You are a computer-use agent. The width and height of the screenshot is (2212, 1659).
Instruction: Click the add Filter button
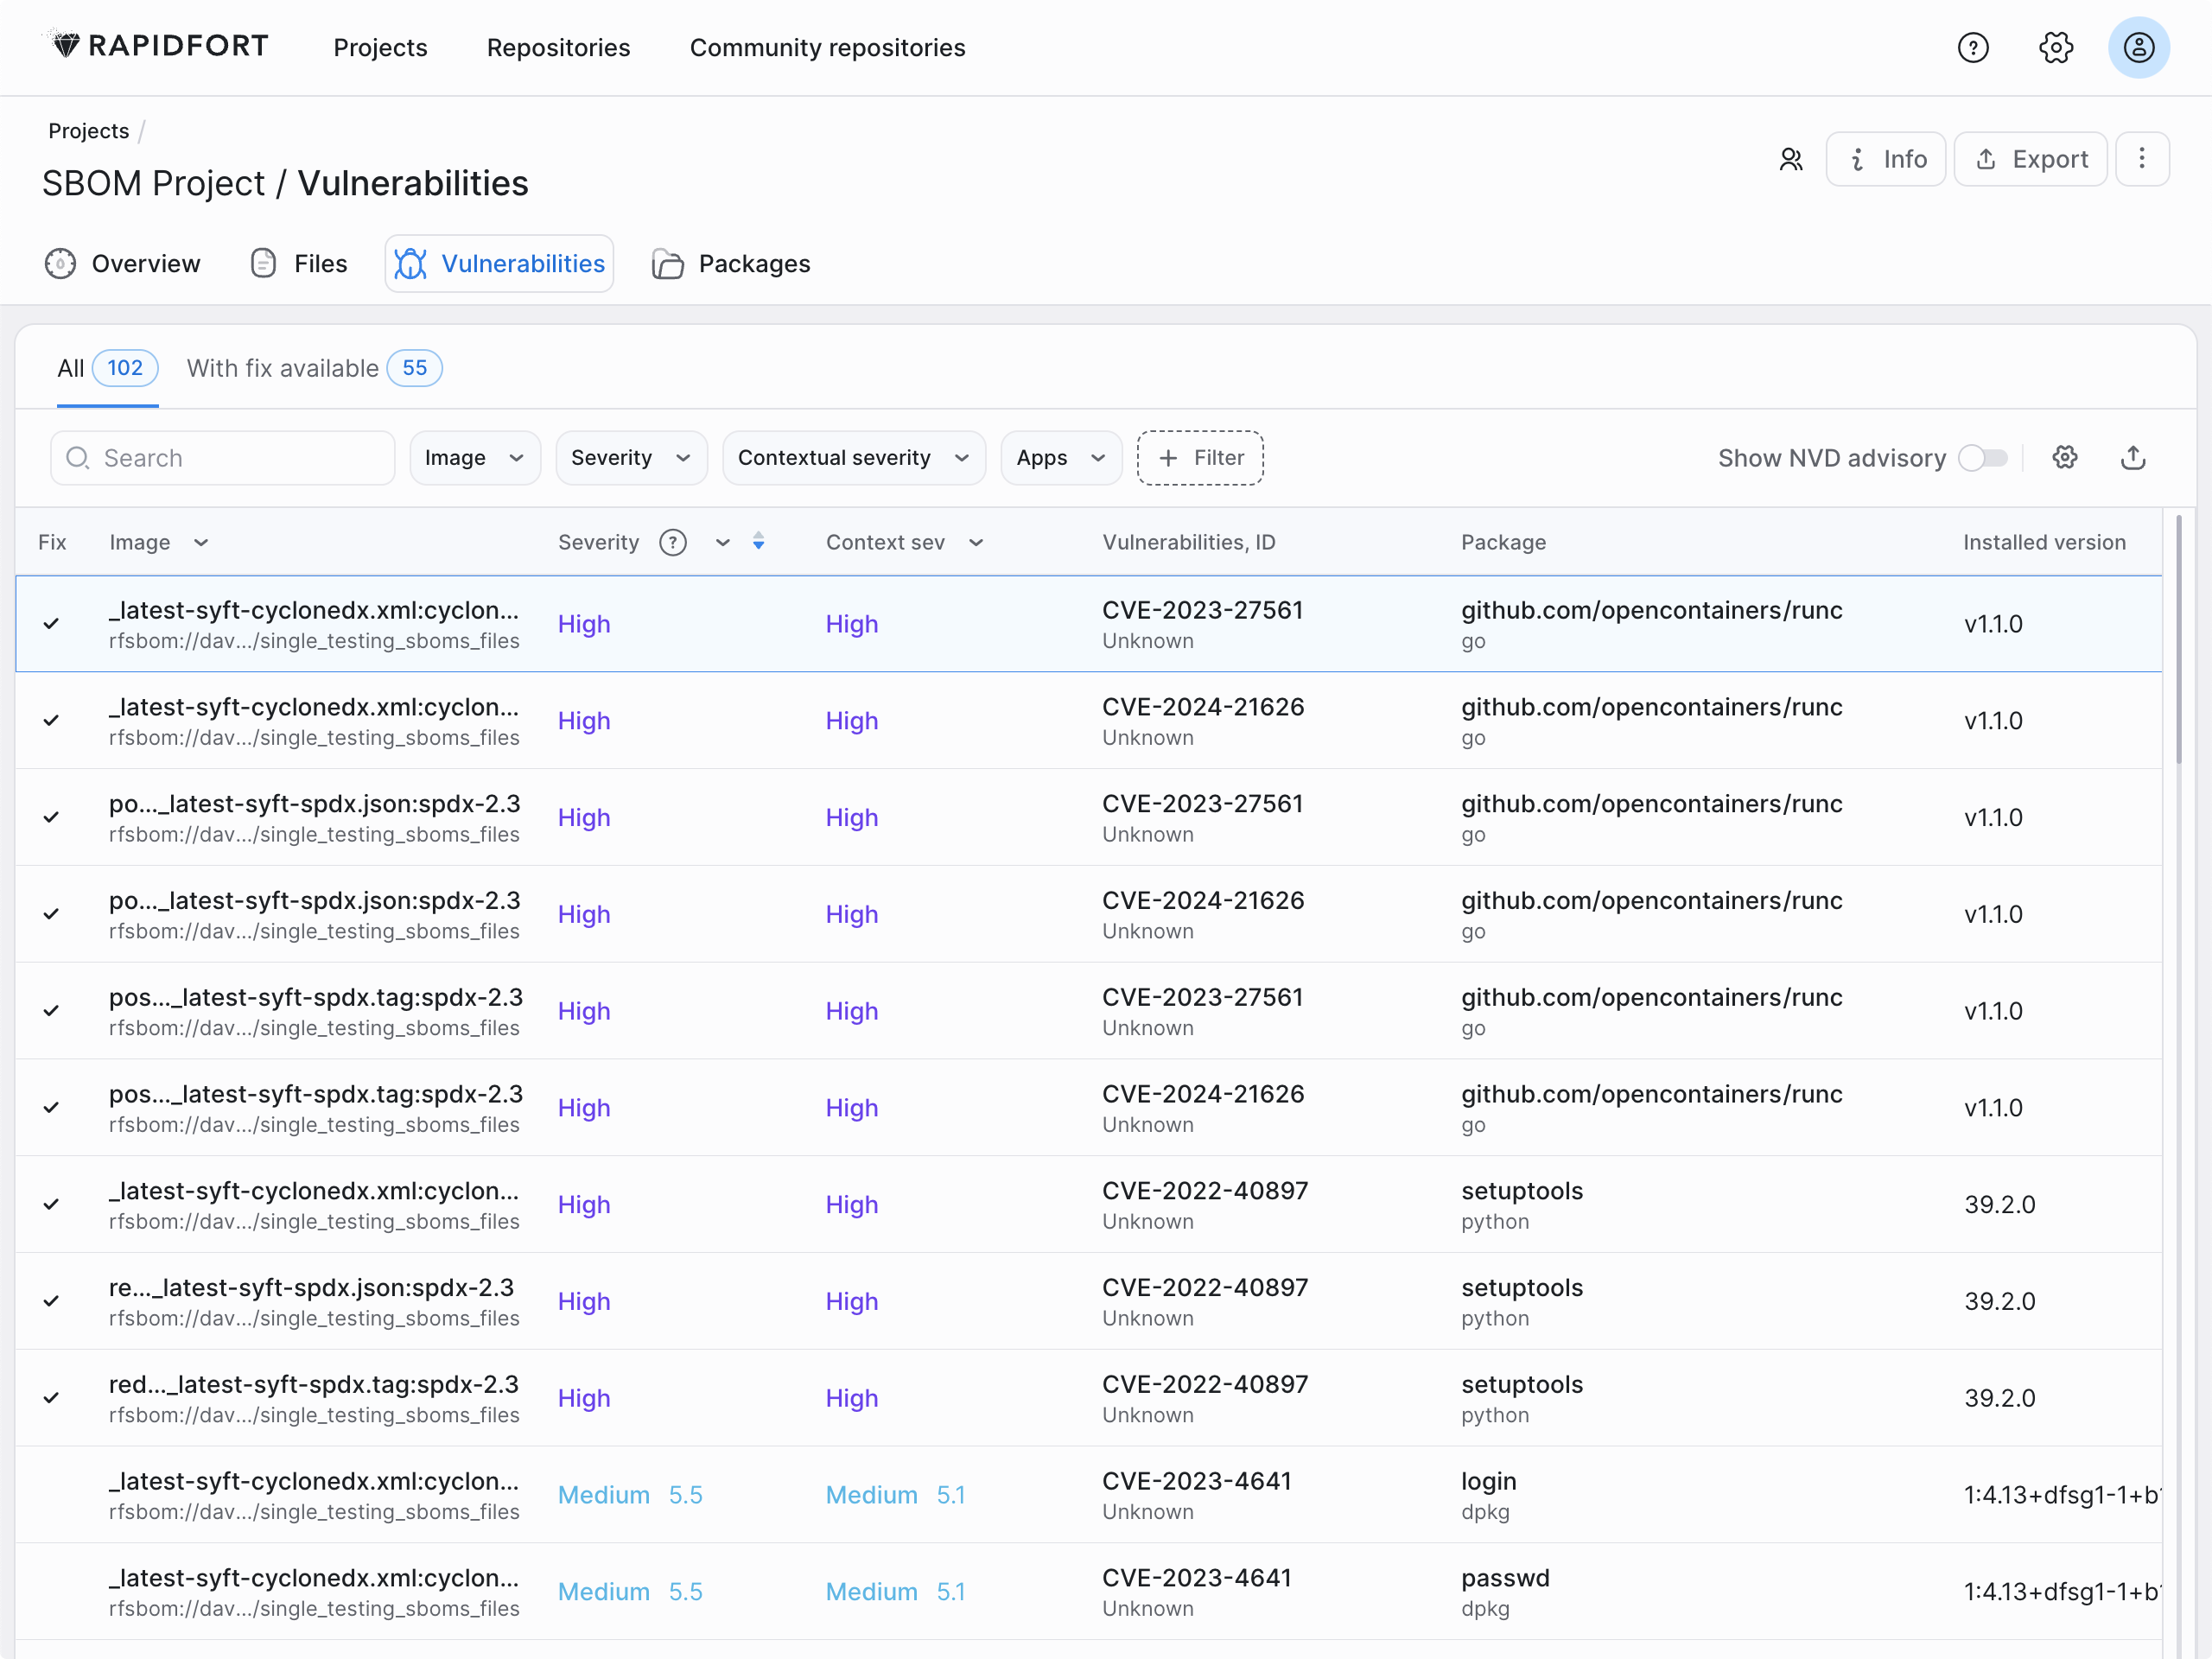(1200, 458)
